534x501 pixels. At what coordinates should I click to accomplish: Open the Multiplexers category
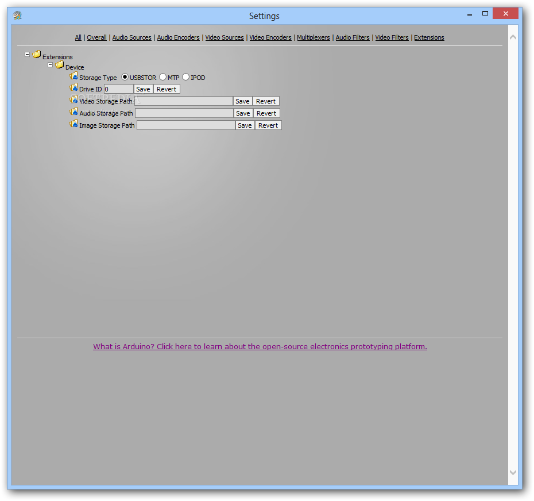(314, 37)
